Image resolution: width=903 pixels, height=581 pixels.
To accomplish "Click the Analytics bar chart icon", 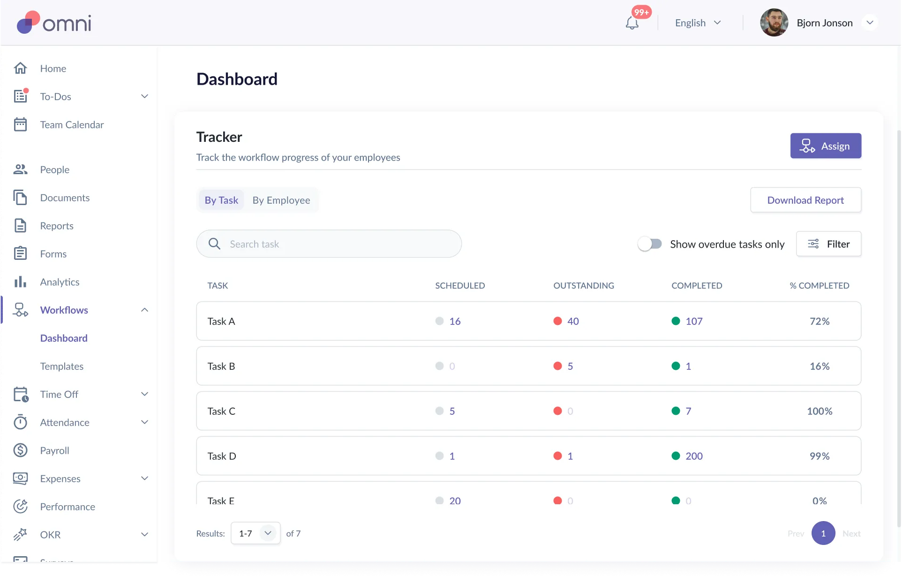I will tap(20, 282).
